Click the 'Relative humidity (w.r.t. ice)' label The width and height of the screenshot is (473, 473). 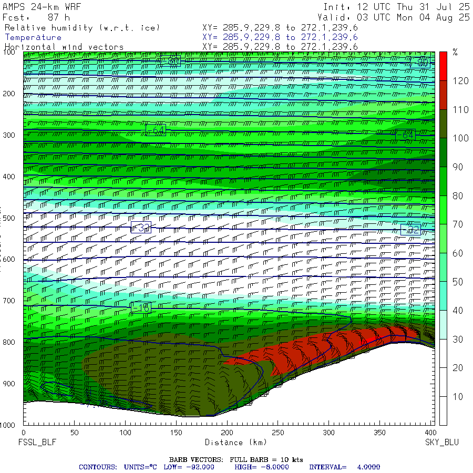[82, 28]
